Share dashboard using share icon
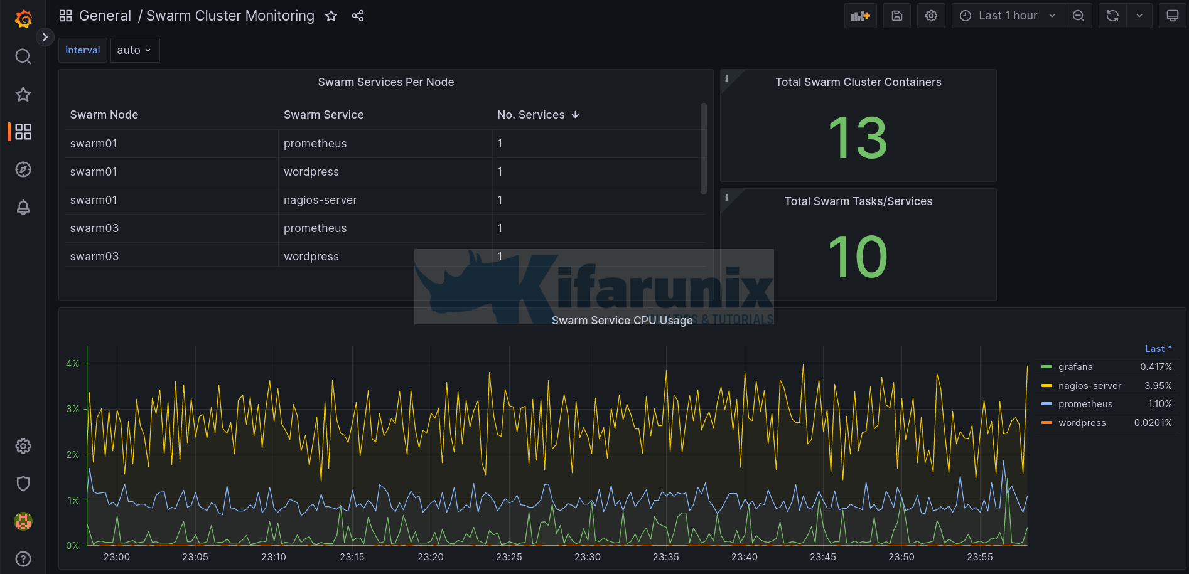Viewport: 1189px width, 574px height. pyautogui.click(x=358, y=16)
